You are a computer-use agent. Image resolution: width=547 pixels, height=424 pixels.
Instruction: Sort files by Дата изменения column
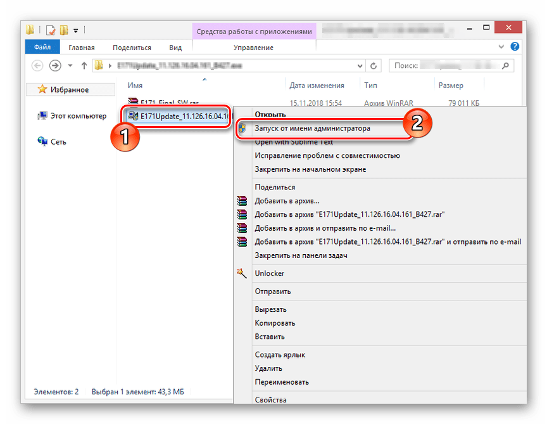[317, 86]
